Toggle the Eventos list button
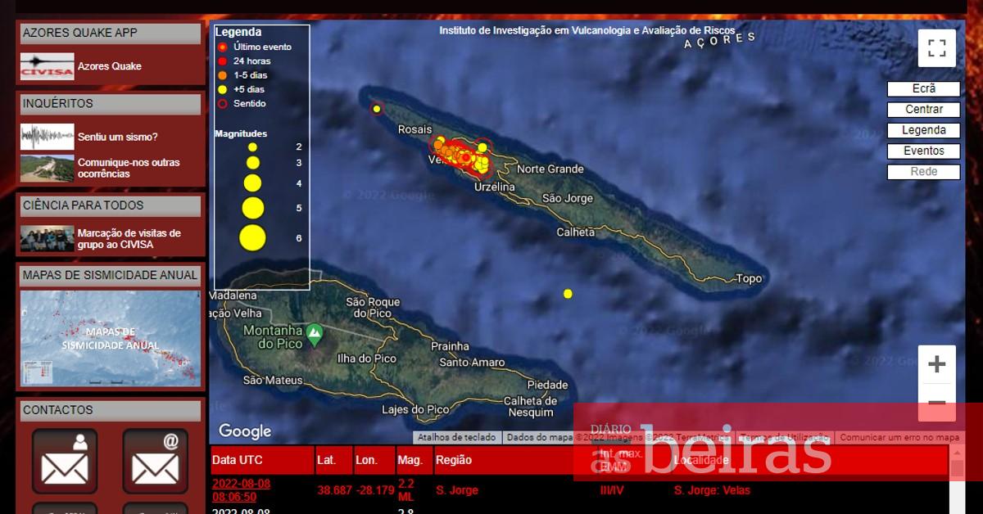The image size is (983, 514). [x=923, y=151]
